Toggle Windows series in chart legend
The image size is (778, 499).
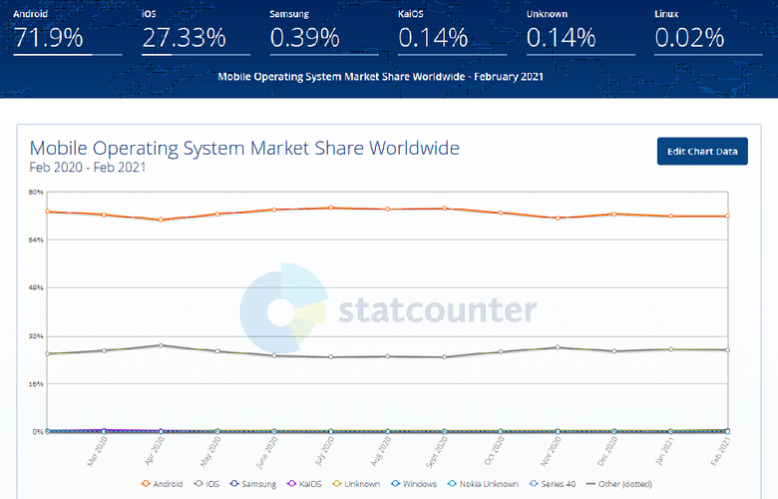coord(414,484)
